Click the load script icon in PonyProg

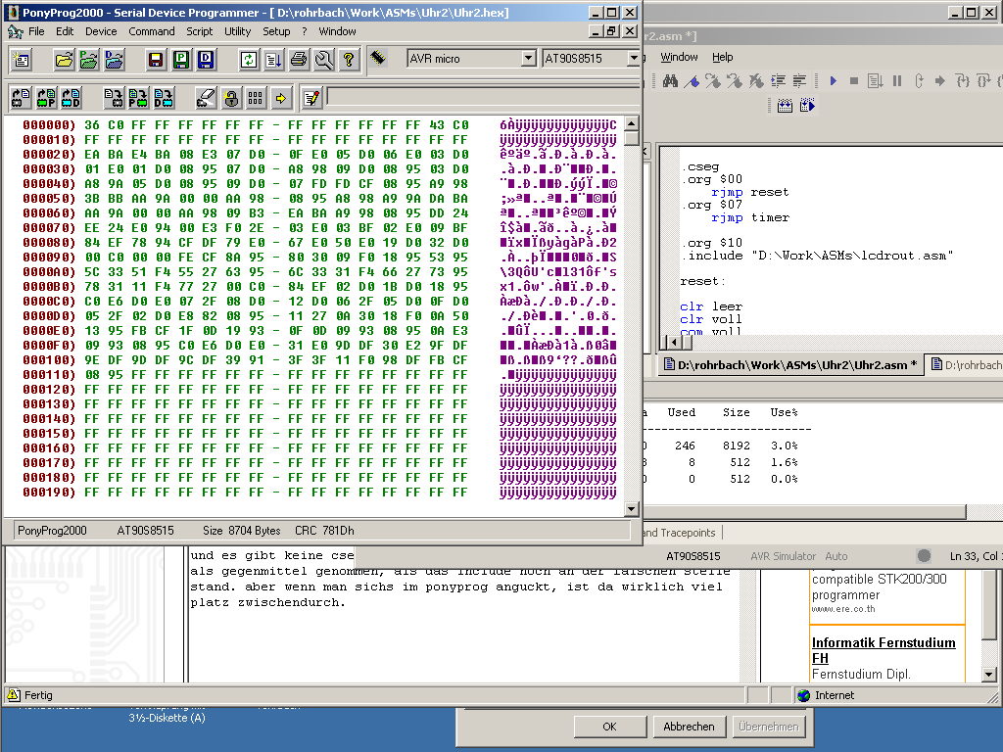tap(273, 60)
